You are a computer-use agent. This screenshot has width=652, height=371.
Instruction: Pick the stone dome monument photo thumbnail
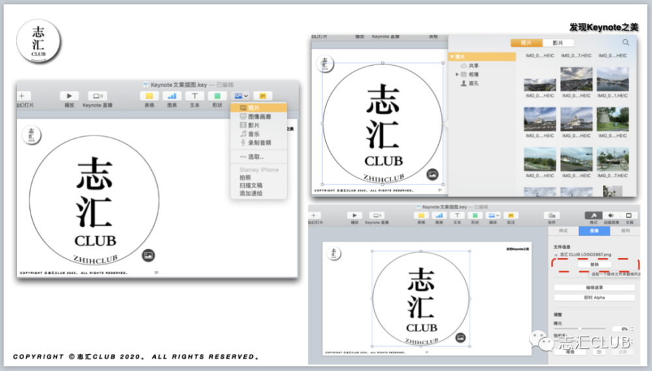point(612,119)
